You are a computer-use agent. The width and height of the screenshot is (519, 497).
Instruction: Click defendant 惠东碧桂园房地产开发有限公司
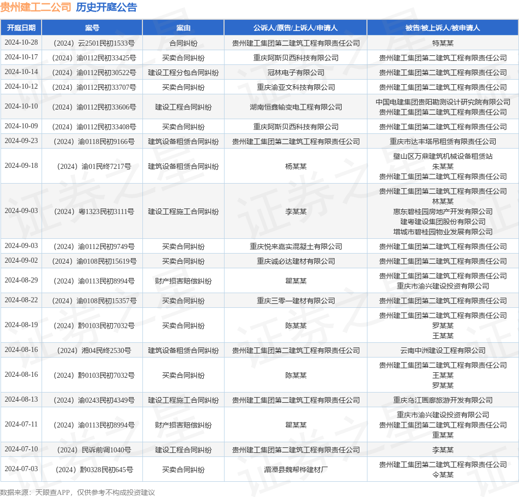point(442,211)
